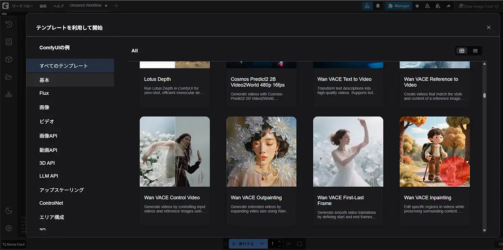This screenshot has height=250, width=503.
Task: Select the 基本 template category
Action: [x=70, y=80]
